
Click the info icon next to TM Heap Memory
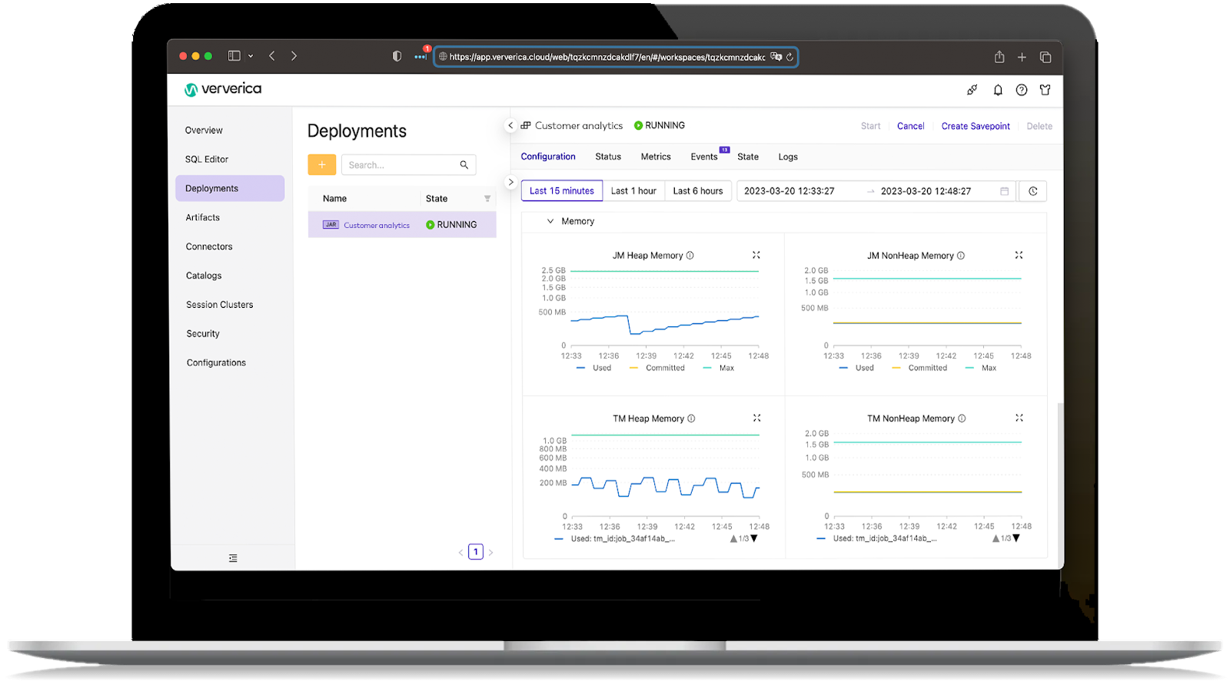690,418
